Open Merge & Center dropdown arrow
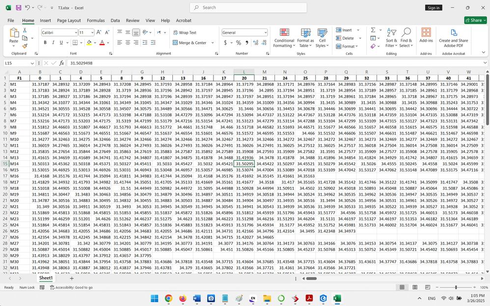The image size is (490, 306). click(x=213, y=43)
